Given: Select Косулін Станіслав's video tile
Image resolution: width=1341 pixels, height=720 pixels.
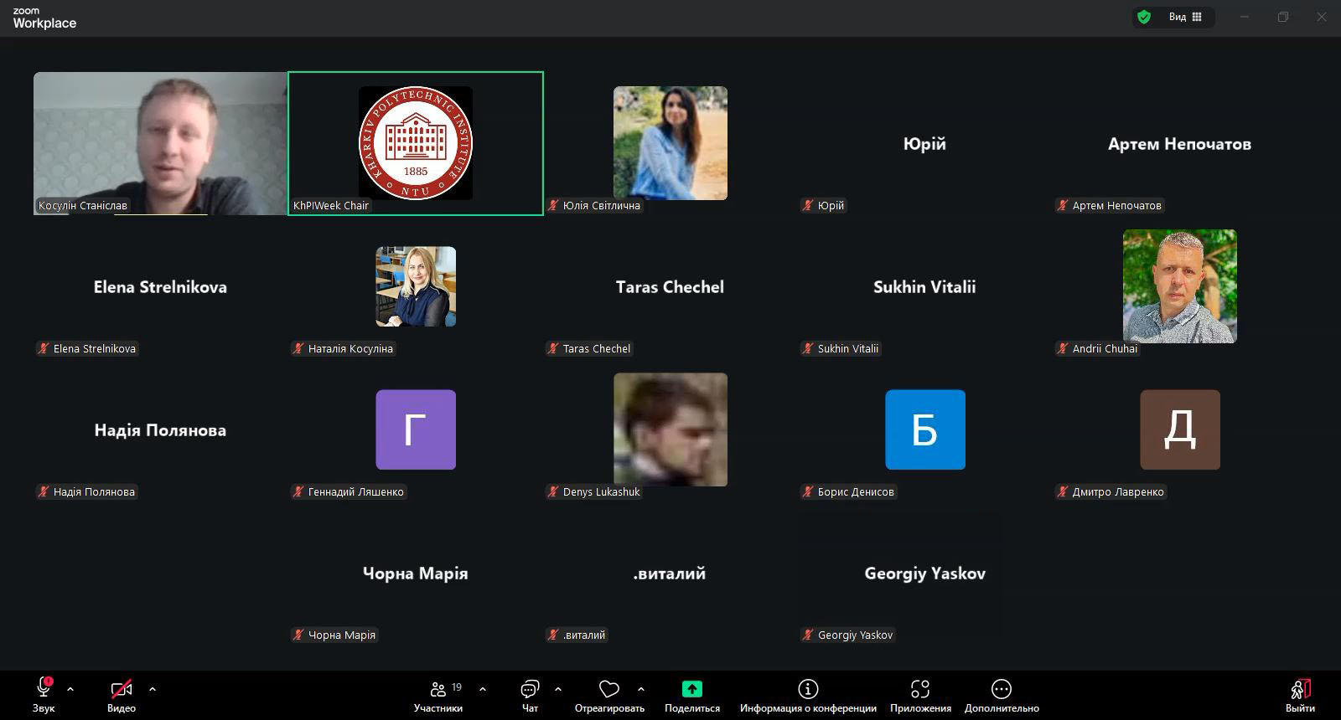Looking at the screenshot, I should [x=160, y=143].
